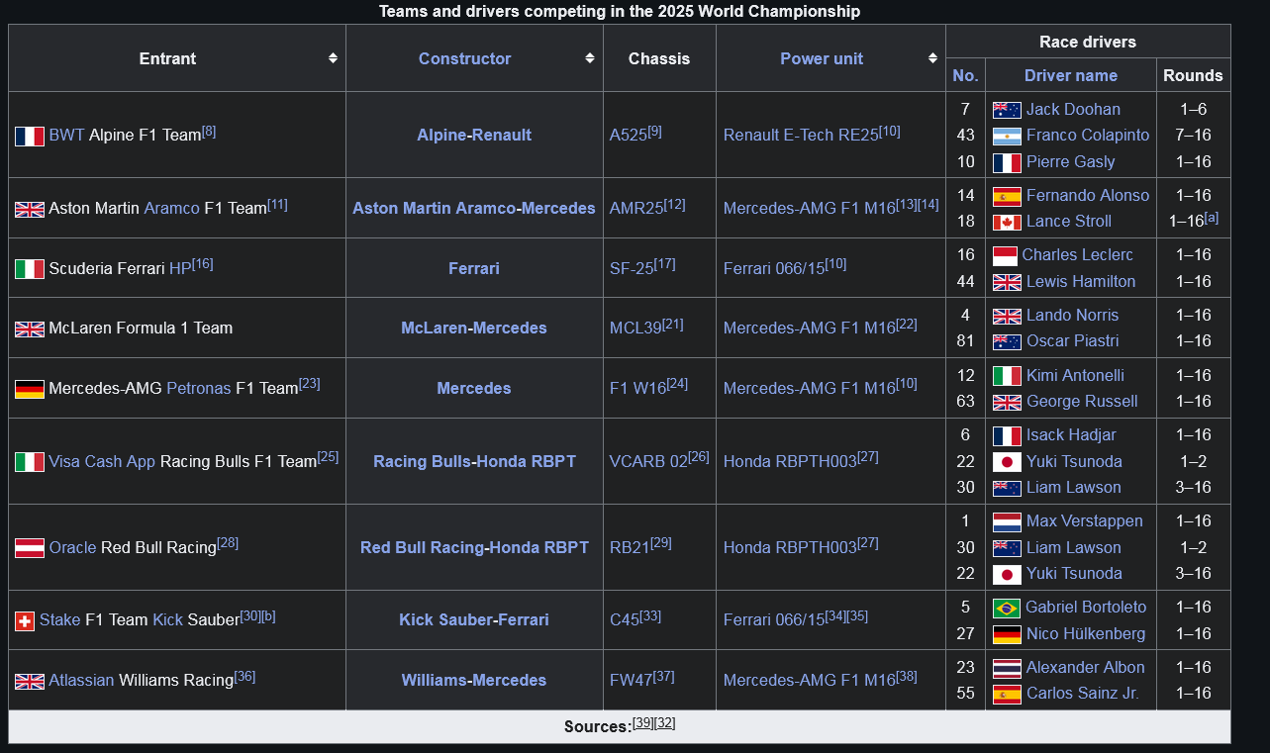Select car number 81 cell
Viewport: 1270px width, 753px height.
965,341
